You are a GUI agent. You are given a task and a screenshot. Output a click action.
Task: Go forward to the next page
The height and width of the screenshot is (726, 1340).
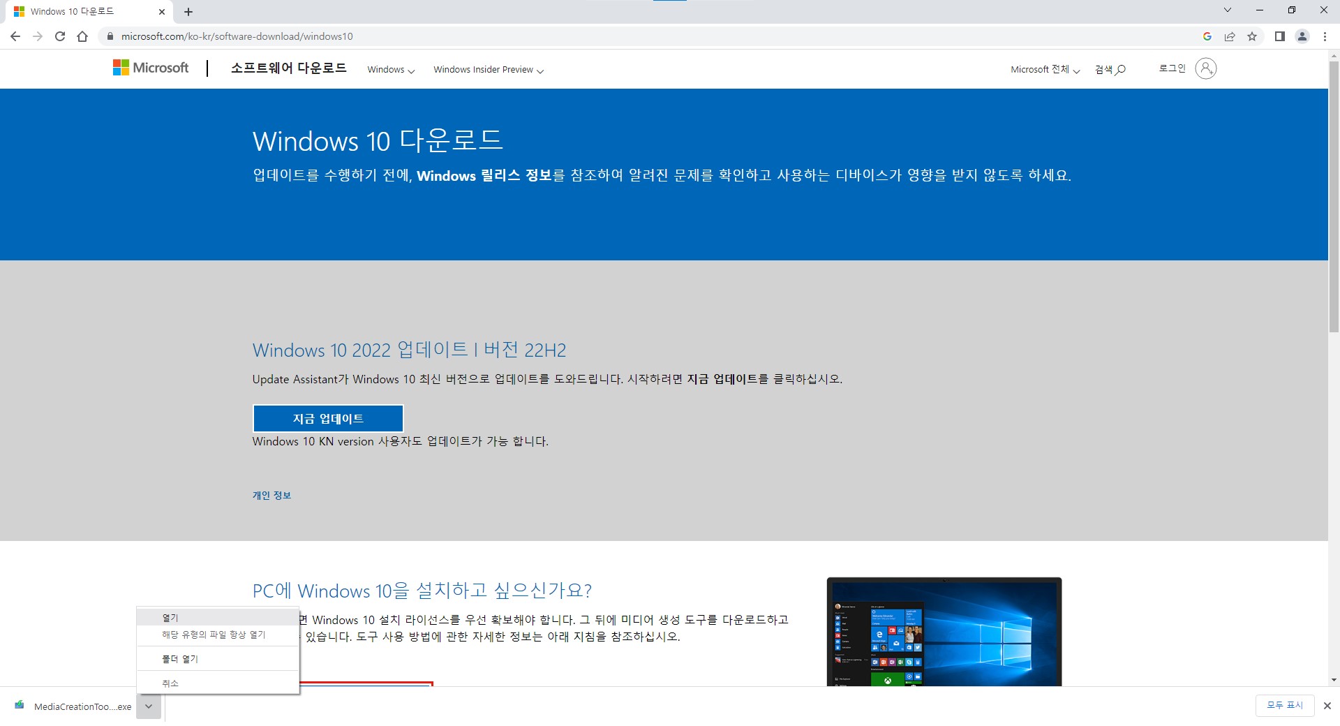coord(38,36)
